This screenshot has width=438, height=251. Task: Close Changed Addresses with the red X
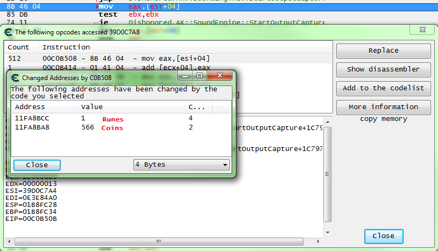click(220, 76)
